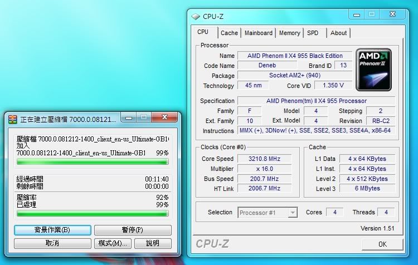
Task: Click the elapsed time value 00:11:40
Action: click(x=157, y=179)
